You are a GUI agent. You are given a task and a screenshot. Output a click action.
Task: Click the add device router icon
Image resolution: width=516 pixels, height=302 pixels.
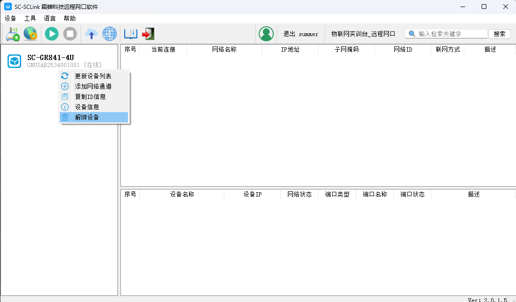[13, 34]
